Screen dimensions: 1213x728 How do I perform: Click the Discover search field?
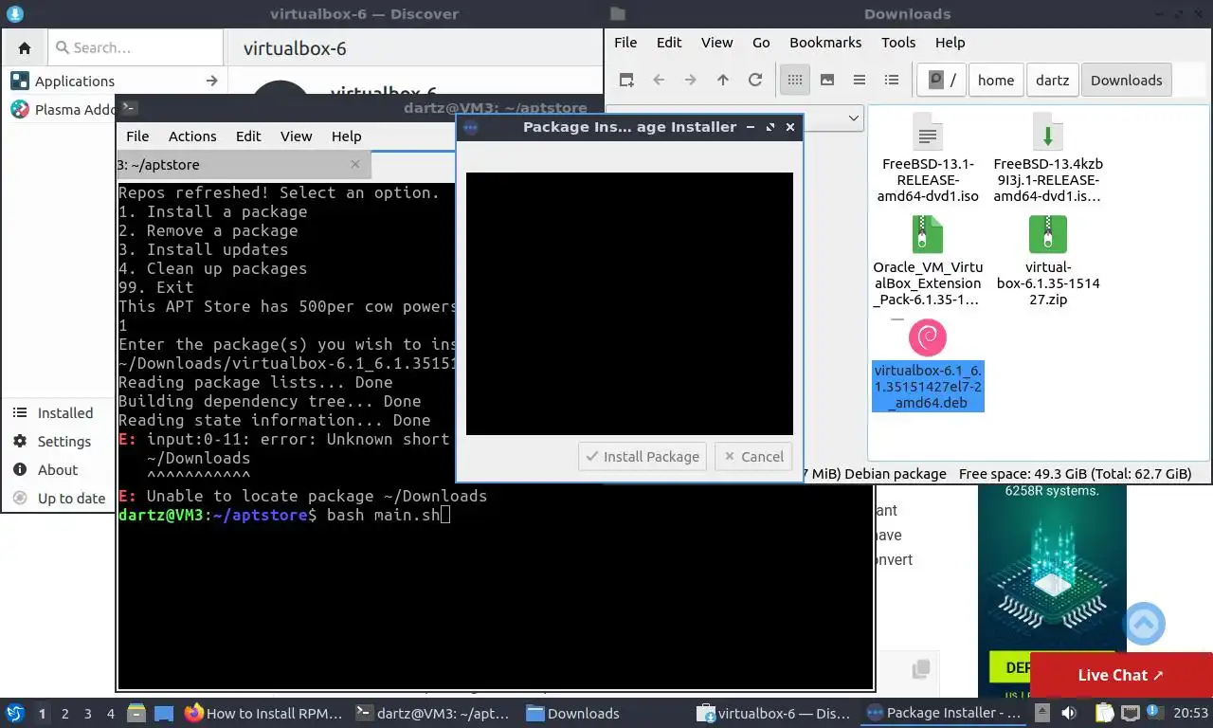click(136, 47)
